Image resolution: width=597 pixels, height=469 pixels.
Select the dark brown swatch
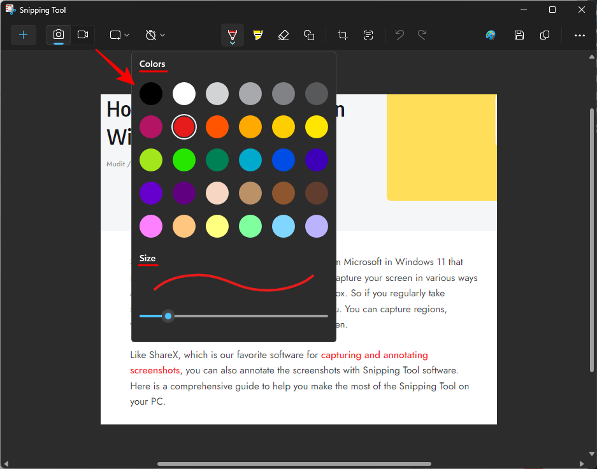click(x=317, y=193)
